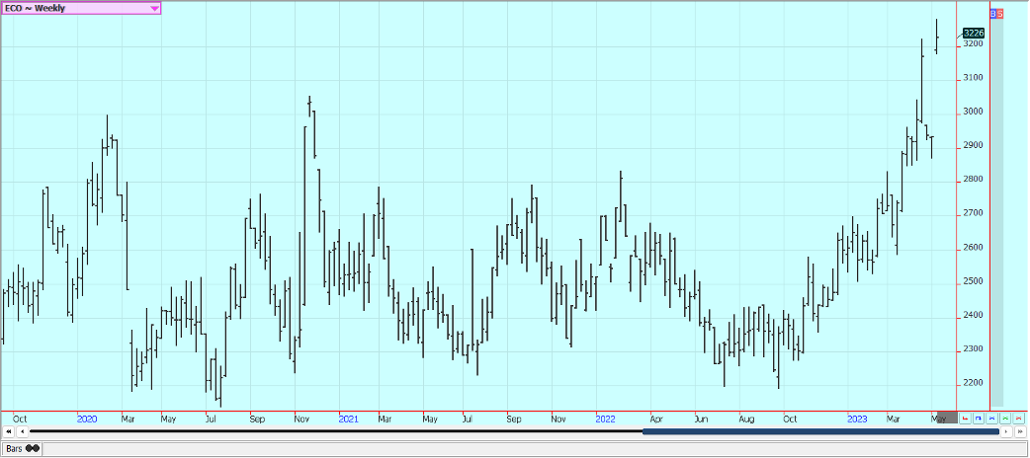Click the 2800 price axis label
The image size is (1030, 458).
973,180
